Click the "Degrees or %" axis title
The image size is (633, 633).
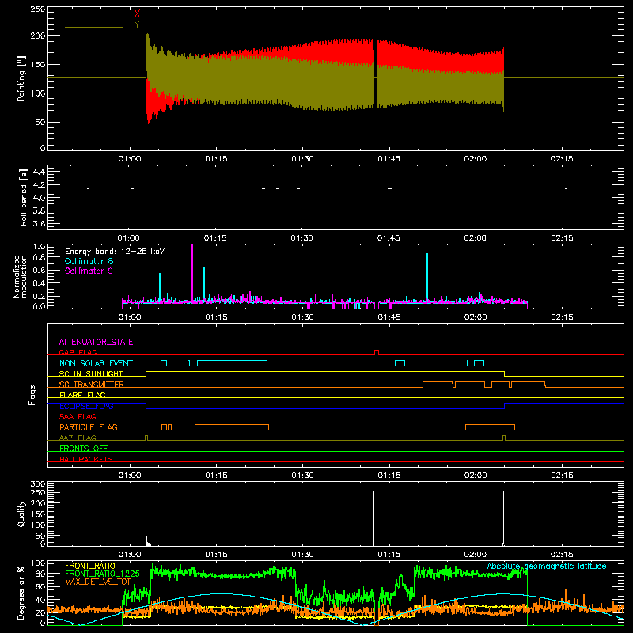[21, 593]
